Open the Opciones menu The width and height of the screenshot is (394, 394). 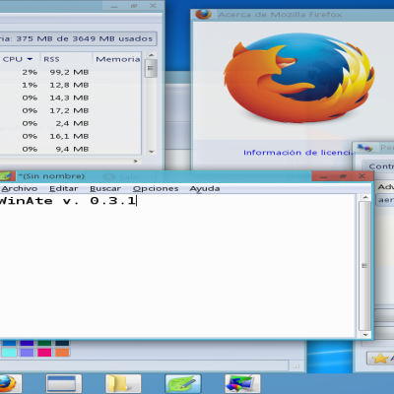tap(156, 188)
